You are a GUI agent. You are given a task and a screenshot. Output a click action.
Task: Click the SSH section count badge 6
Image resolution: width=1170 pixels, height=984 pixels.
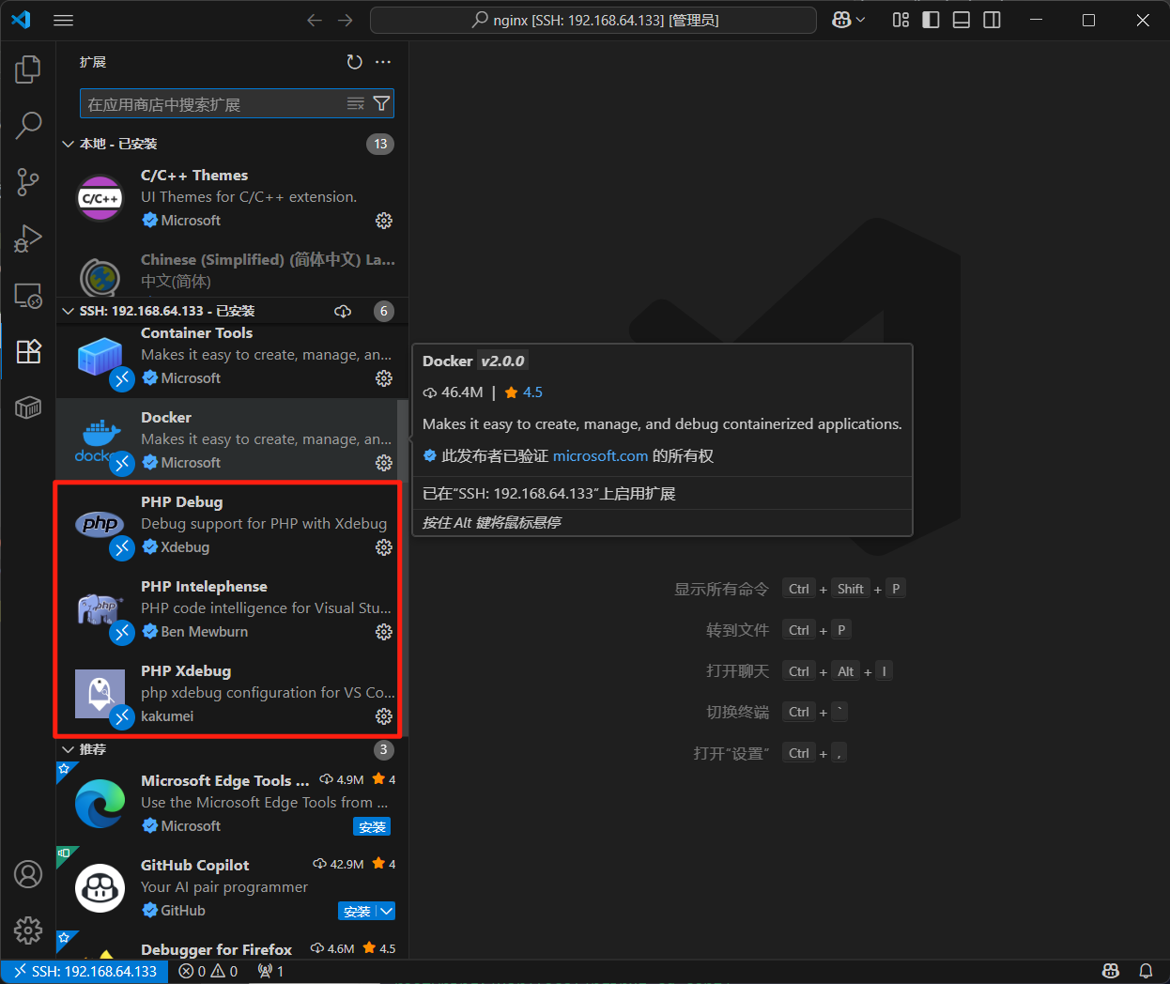click(x=384, y=311)
